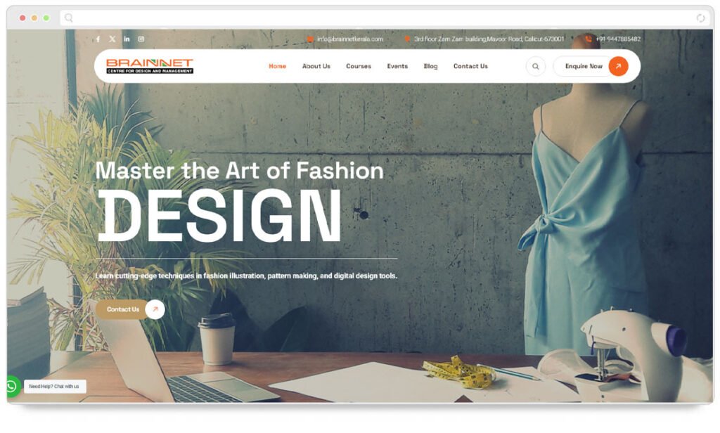Open the Instagram social icon
Viewport: 720px width, 433px height.
click(141, 39)
